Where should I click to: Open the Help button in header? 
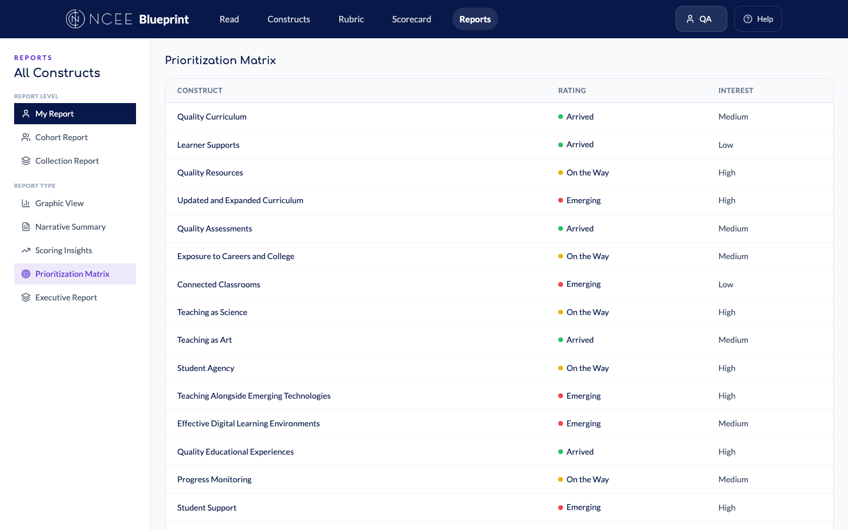point(757,19)
